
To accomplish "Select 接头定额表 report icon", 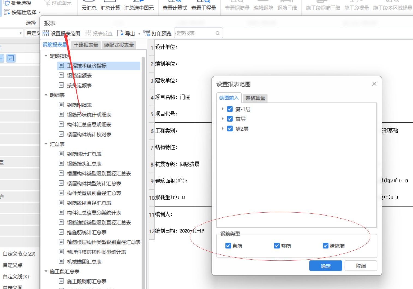I will [x=61, y=85].
